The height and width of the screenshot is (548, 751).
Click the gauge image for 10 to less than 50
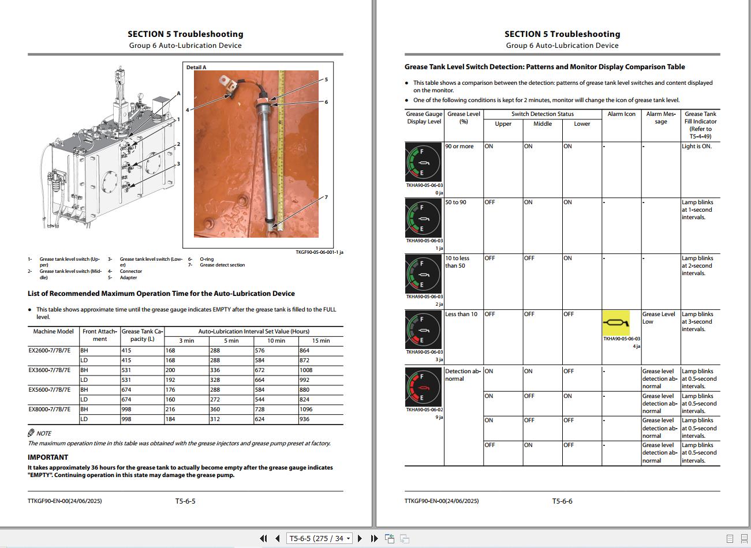[x=424, y=274]
